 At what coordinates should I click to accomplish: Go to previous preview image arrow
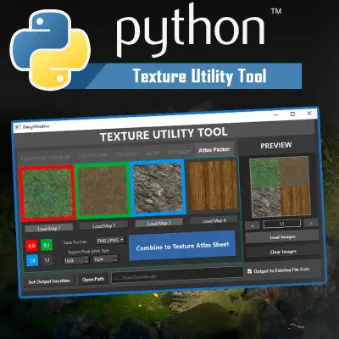(x=253, y=225)
